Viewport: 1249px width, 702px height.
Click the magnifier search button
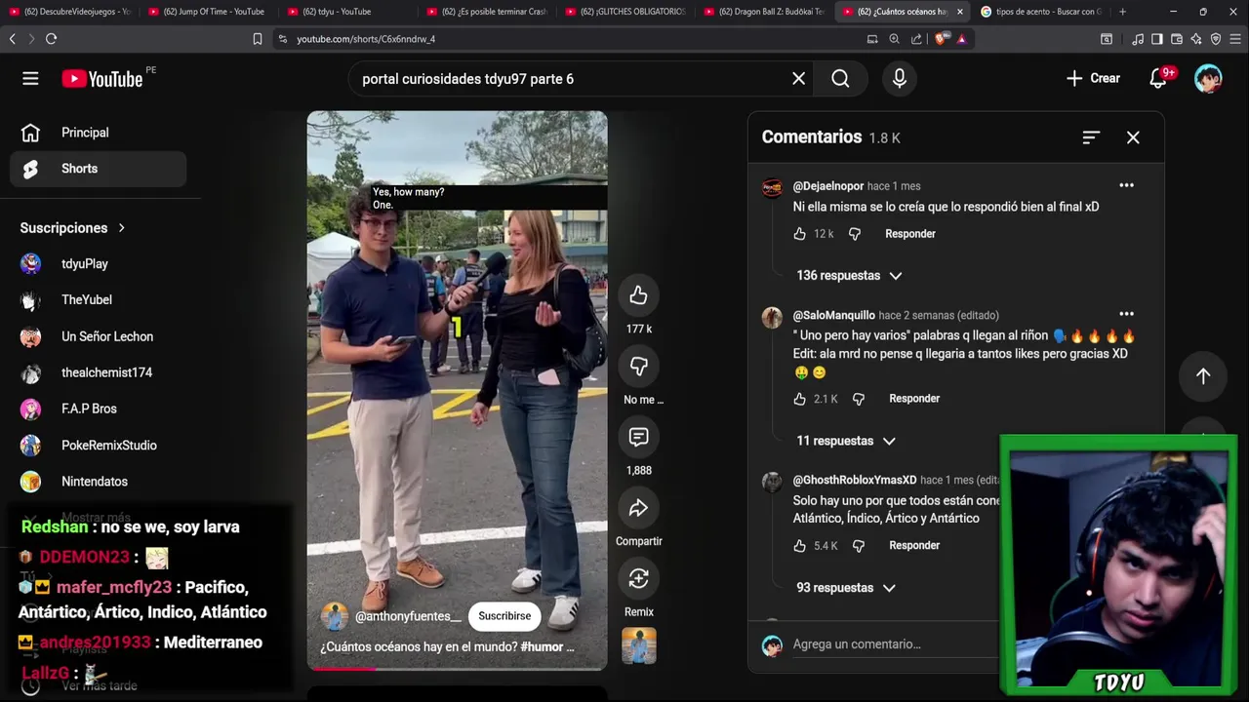pos(840,79)
